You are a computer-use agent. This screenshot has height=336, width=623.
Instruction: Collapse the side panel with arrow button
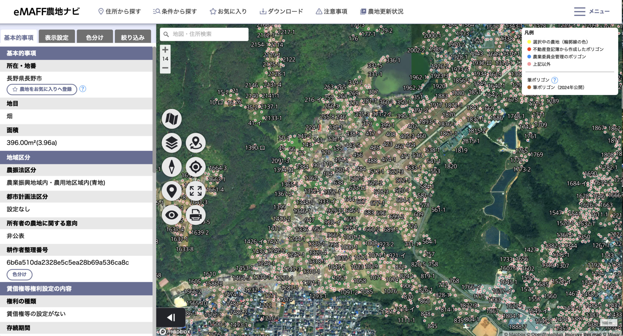[x=171, y=317]
